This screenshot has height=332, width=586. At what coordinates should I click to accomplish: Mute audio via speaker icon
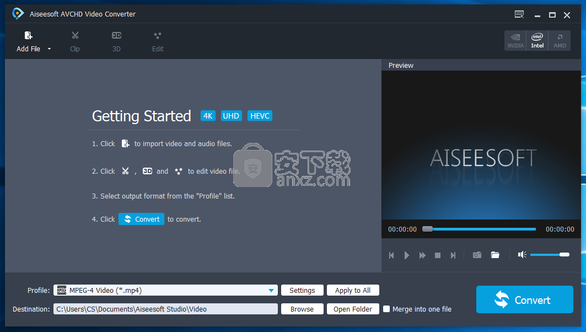coord(522,255)
